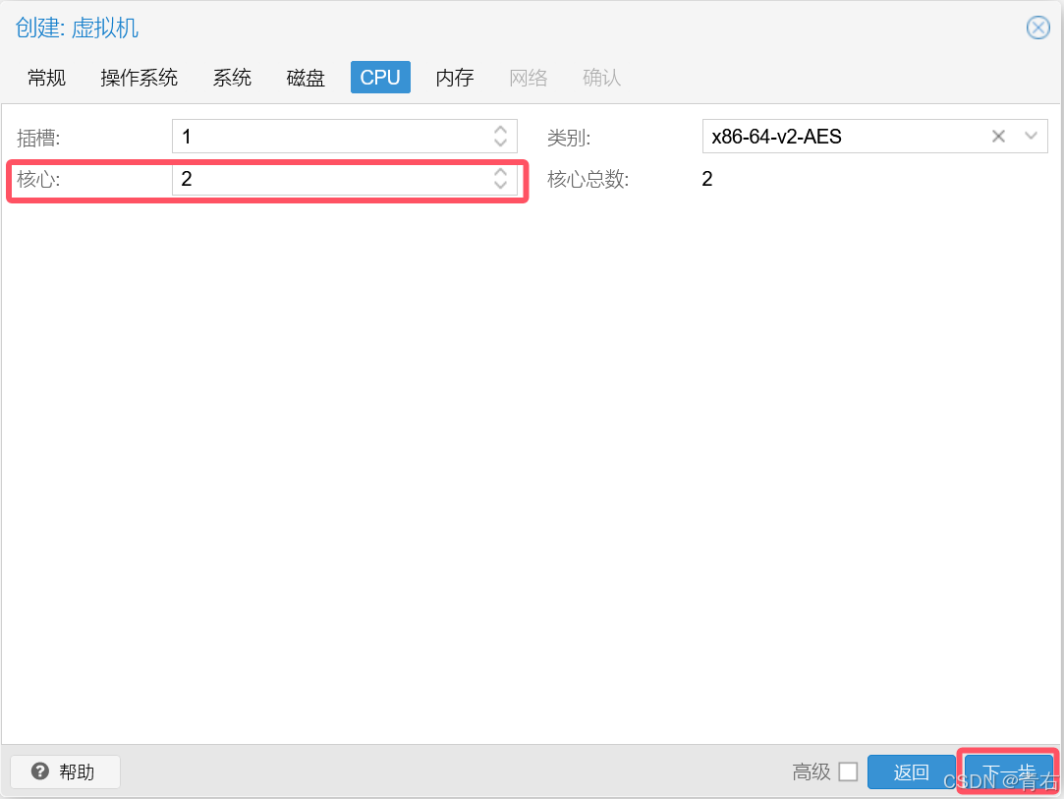Click the 核心总数 value 2
The width and height of the screenshot is (1064, 799).
coord(707,179)
